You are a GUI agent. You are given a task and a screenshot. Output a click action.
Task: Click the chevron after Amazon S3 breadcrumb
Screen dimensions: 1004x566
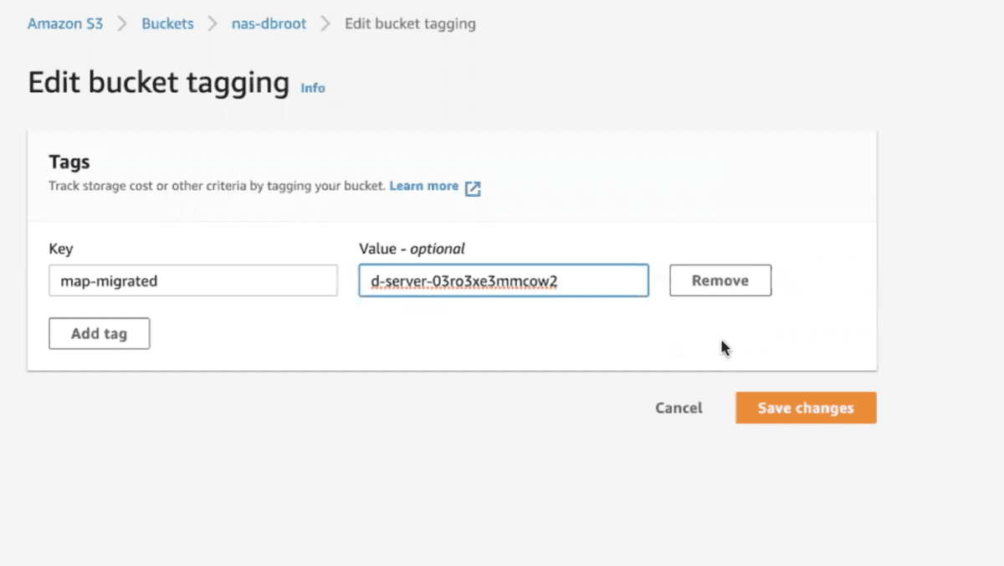(x=122, y=23)
